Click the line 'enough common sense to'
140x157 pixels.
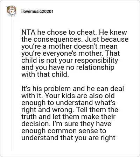(x=64, y=131)
